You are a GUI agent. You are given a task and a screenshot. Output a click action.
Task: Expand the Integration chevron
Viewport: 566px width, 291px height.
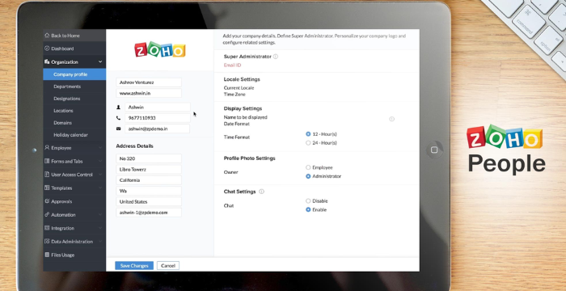point(100,228)
